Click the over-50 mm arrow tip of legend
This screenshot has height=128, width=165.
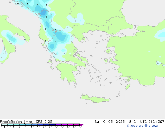[x=82, y=125]
